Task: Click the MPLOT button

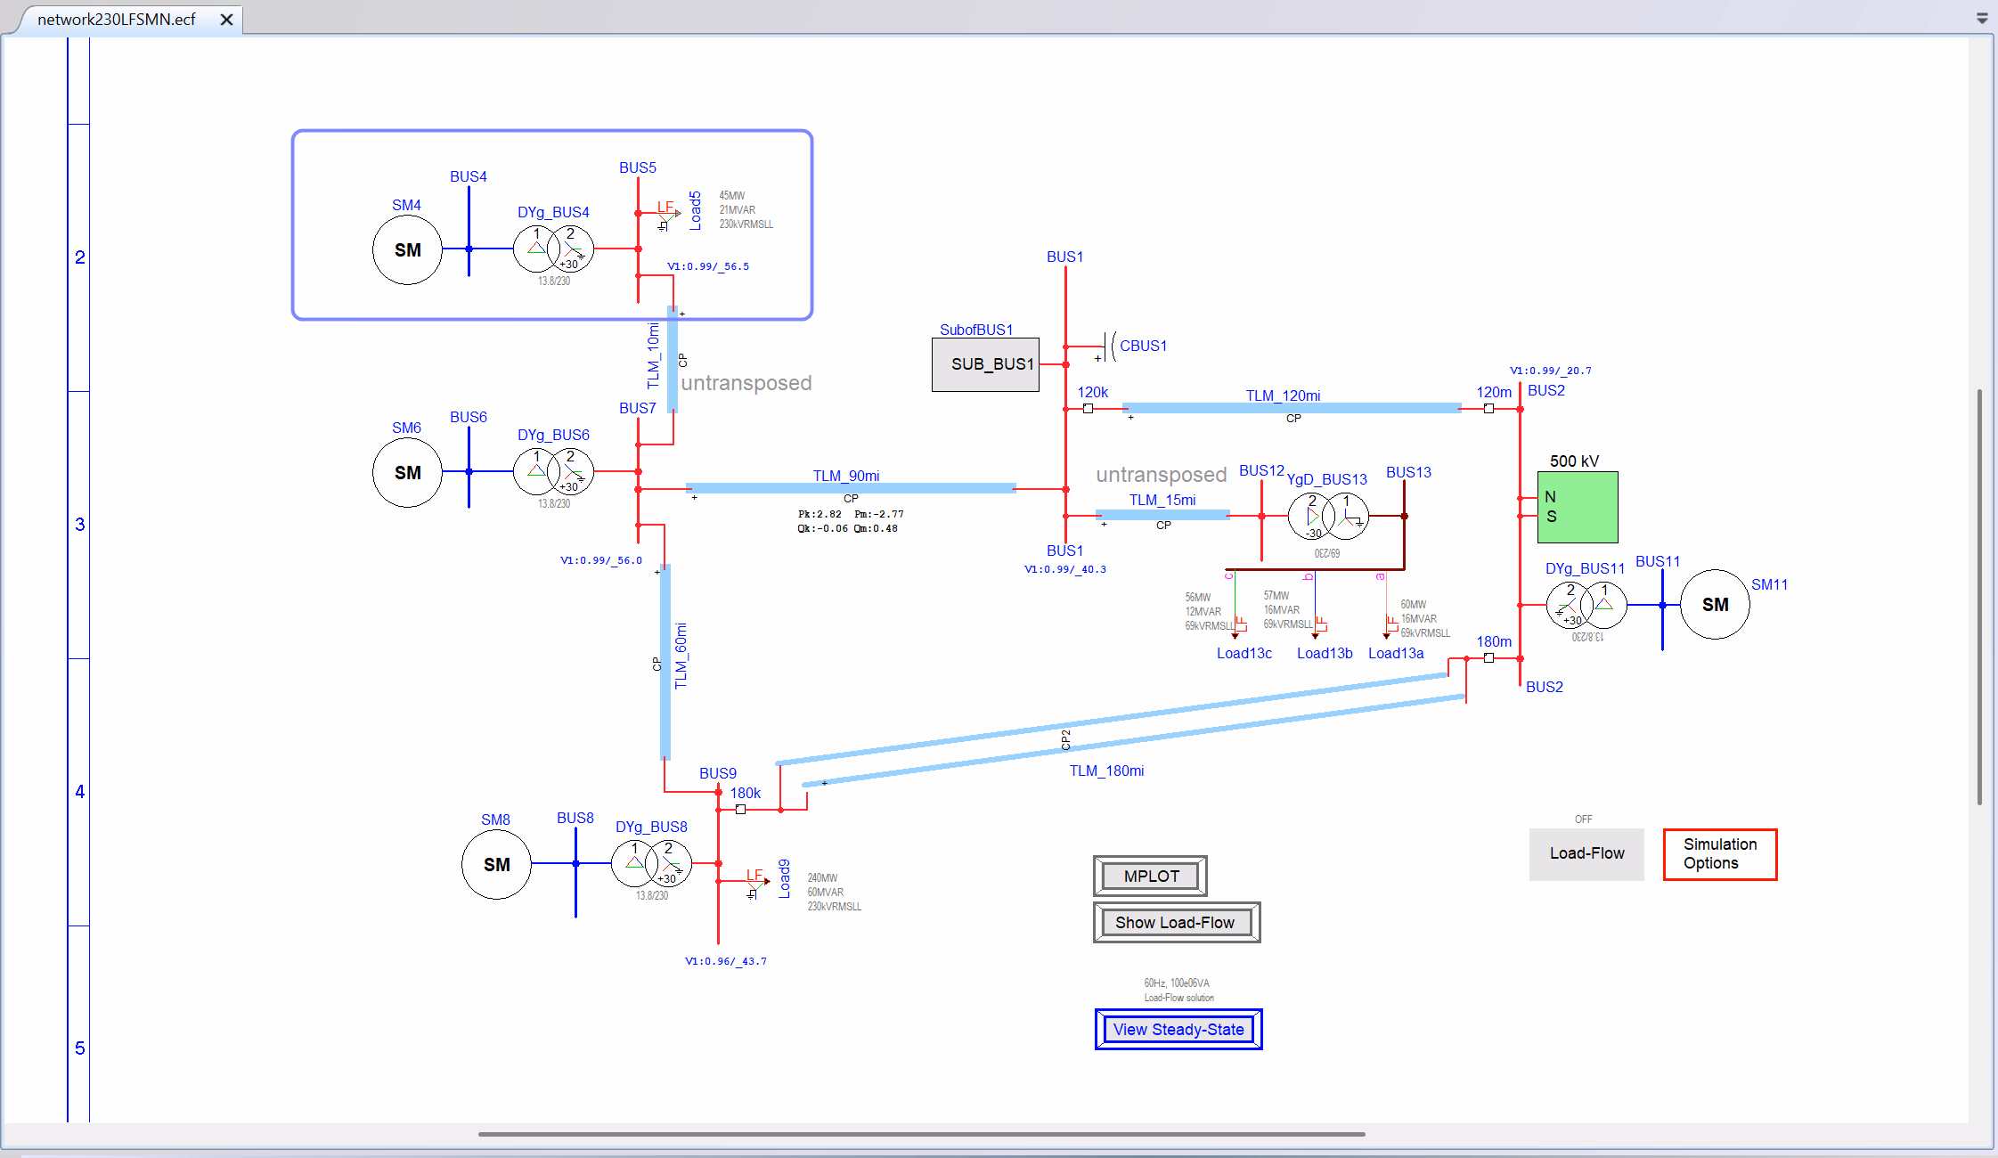Action: (1151, 877)
